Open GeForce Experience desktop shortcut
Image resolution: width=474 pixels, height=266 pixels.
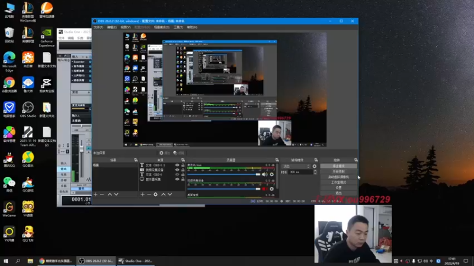click(x=47, y=37)
